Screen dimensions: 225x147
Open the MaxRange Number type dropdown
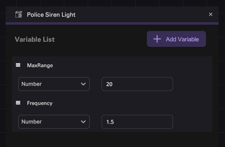[54, 84]
